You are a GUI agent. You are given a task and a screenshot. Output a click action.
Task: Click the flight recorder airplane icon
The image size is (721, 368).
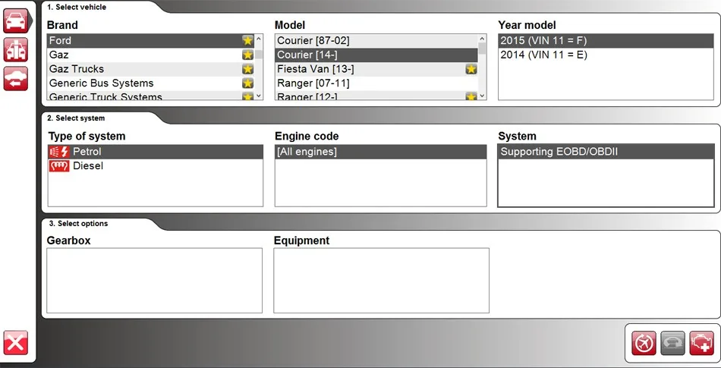point(644,343)
